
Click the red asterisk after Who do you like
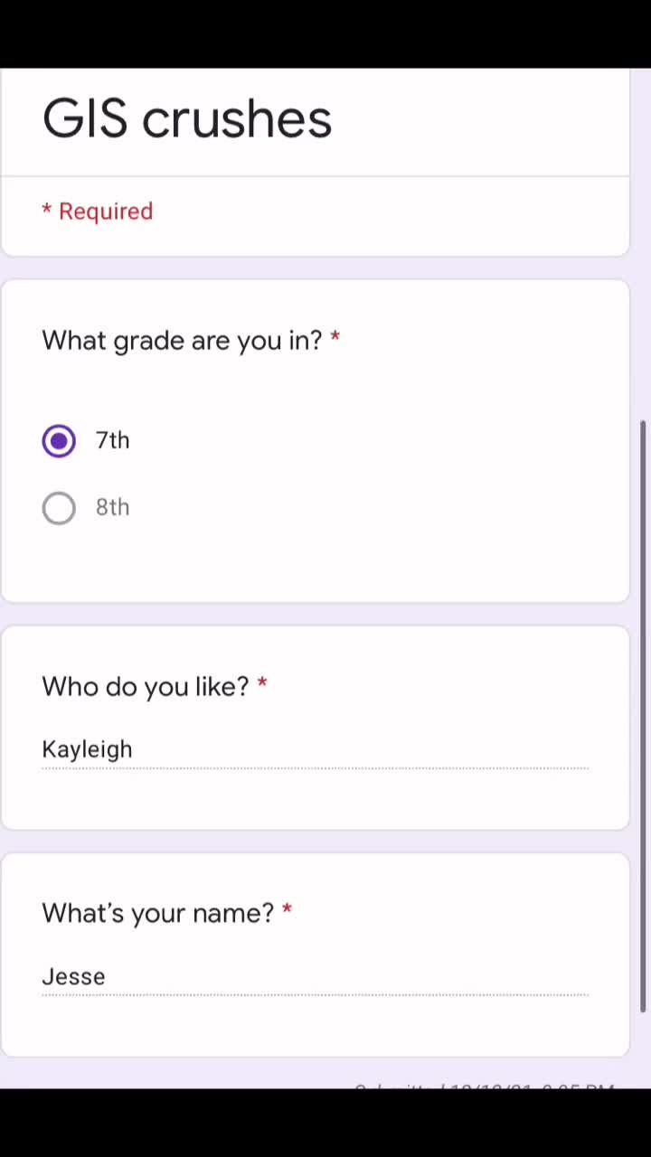(262, 683)
